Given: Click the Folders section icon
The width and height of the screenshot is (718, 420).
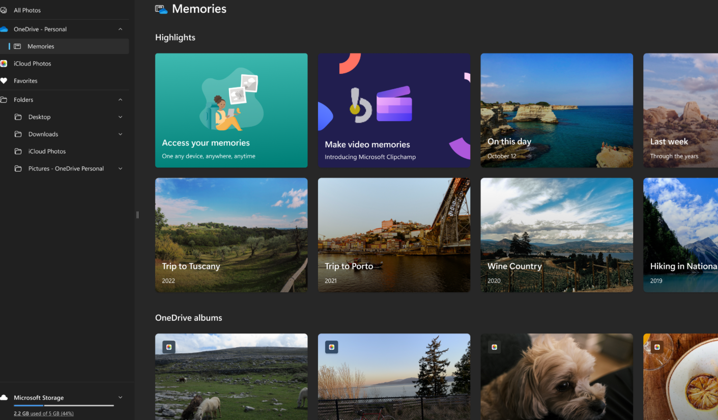Looking at the screenshot, I should [4, 100].
